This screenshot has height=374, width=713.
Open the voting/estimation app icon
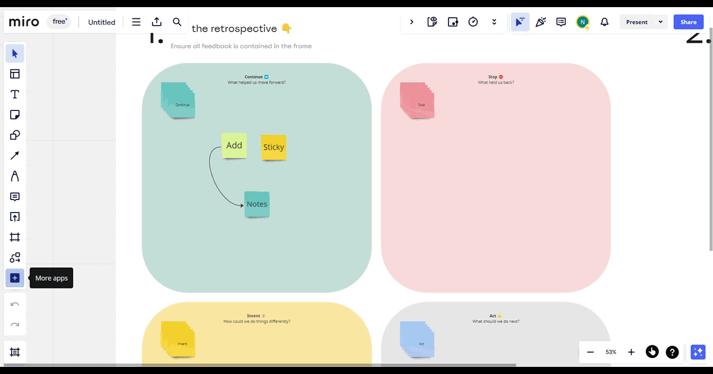point(433,22)
